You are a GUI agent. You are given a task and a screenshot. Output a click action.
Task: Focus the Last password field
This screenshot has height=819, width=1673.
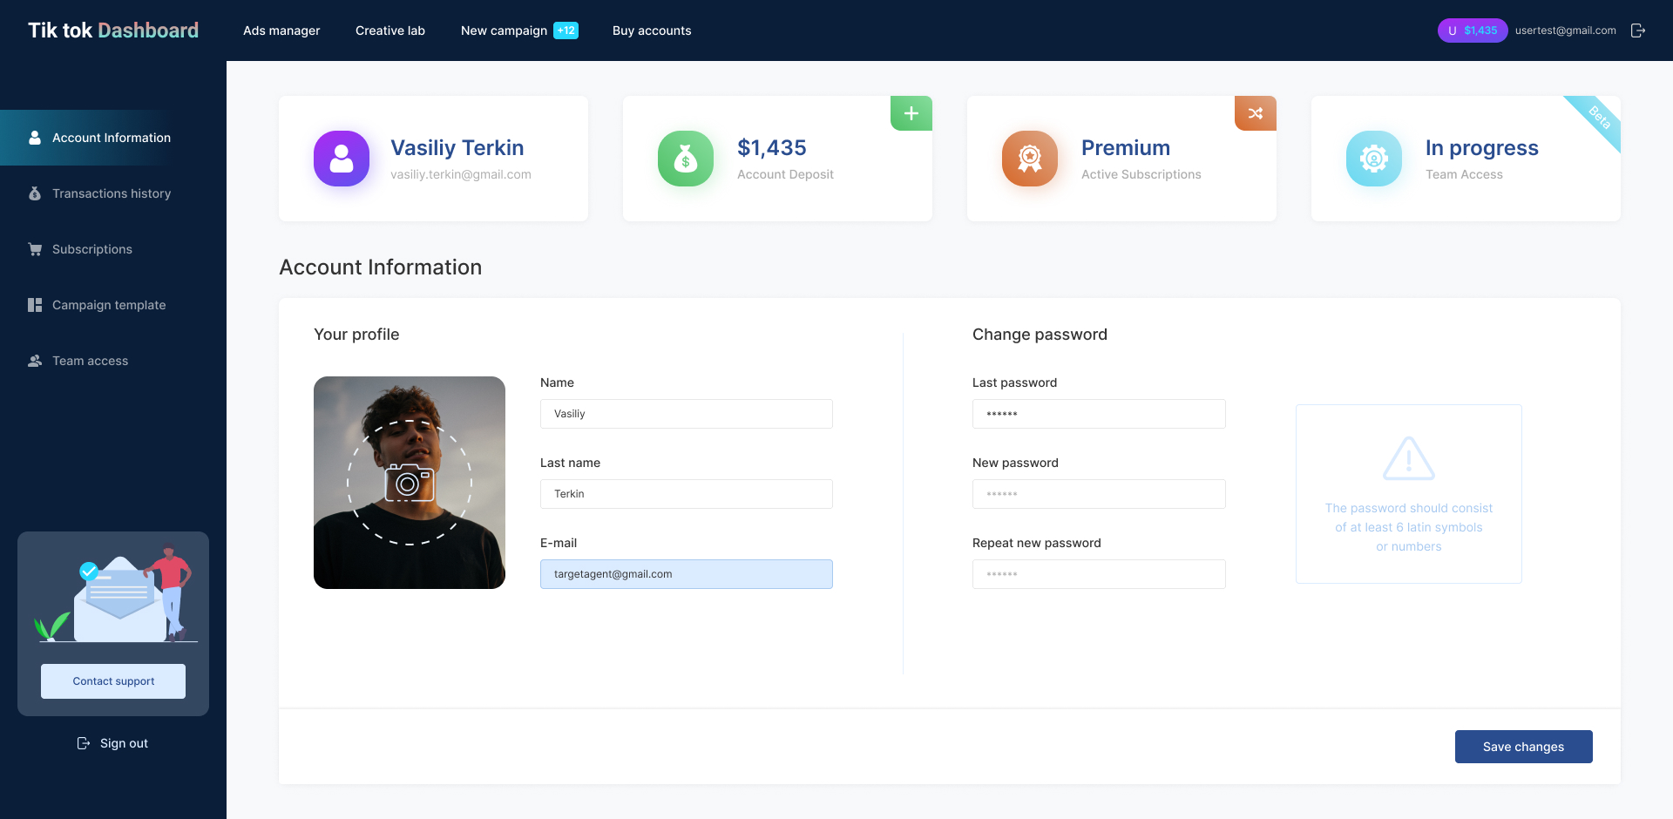pos(1099,414)
